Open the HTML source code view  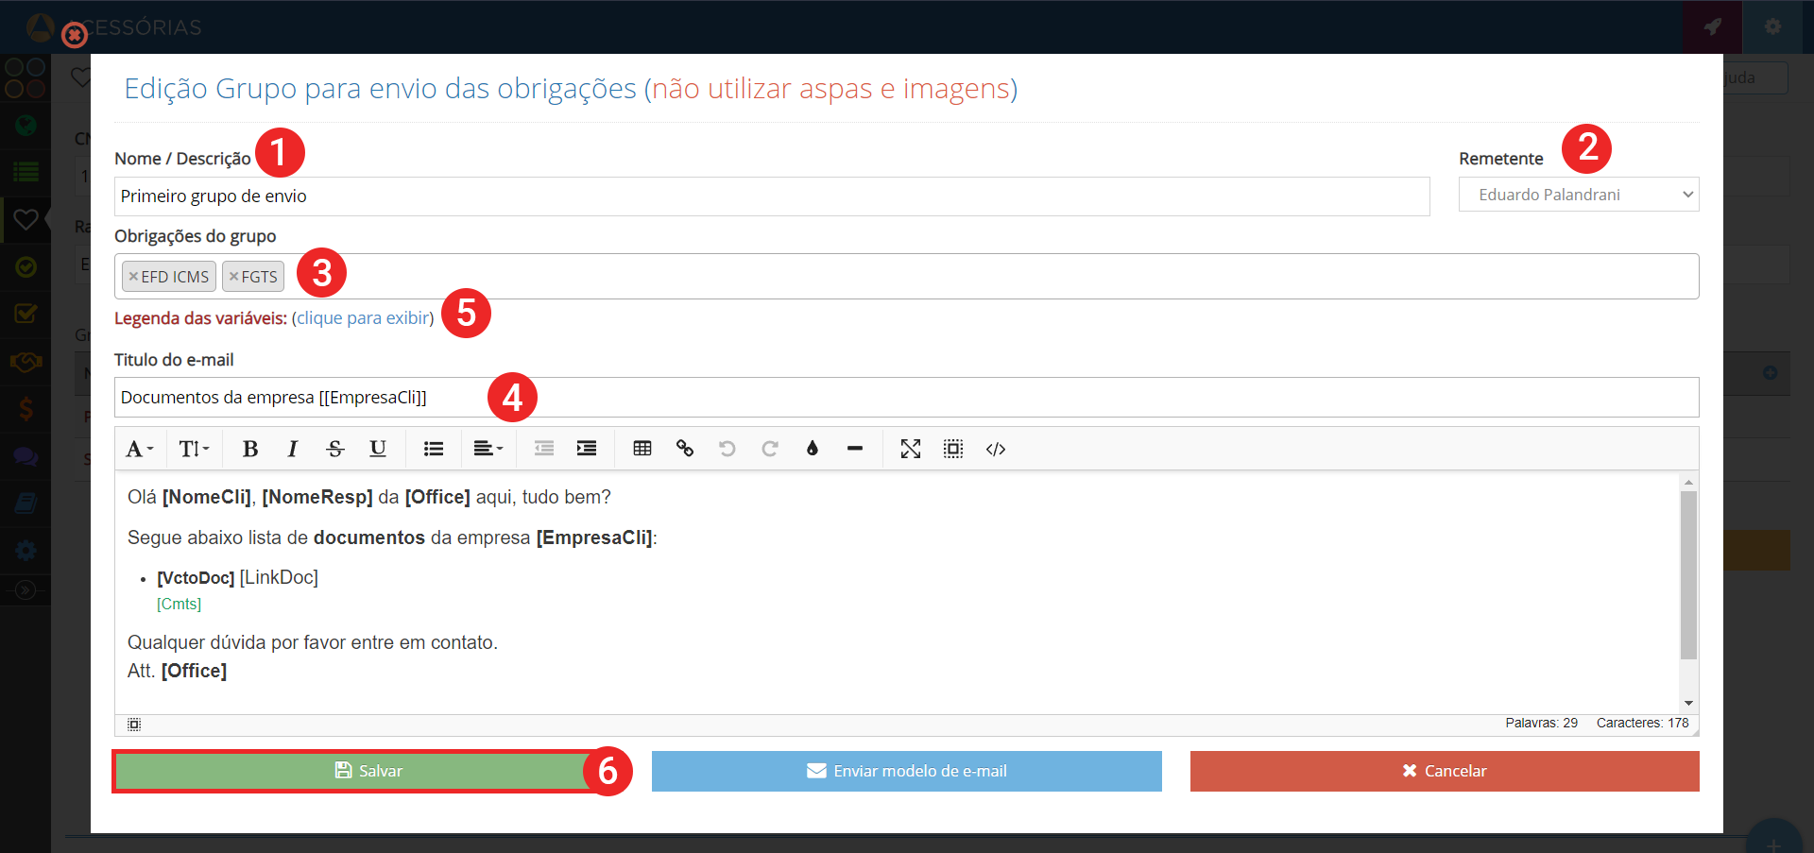click(x=996, y=449)
